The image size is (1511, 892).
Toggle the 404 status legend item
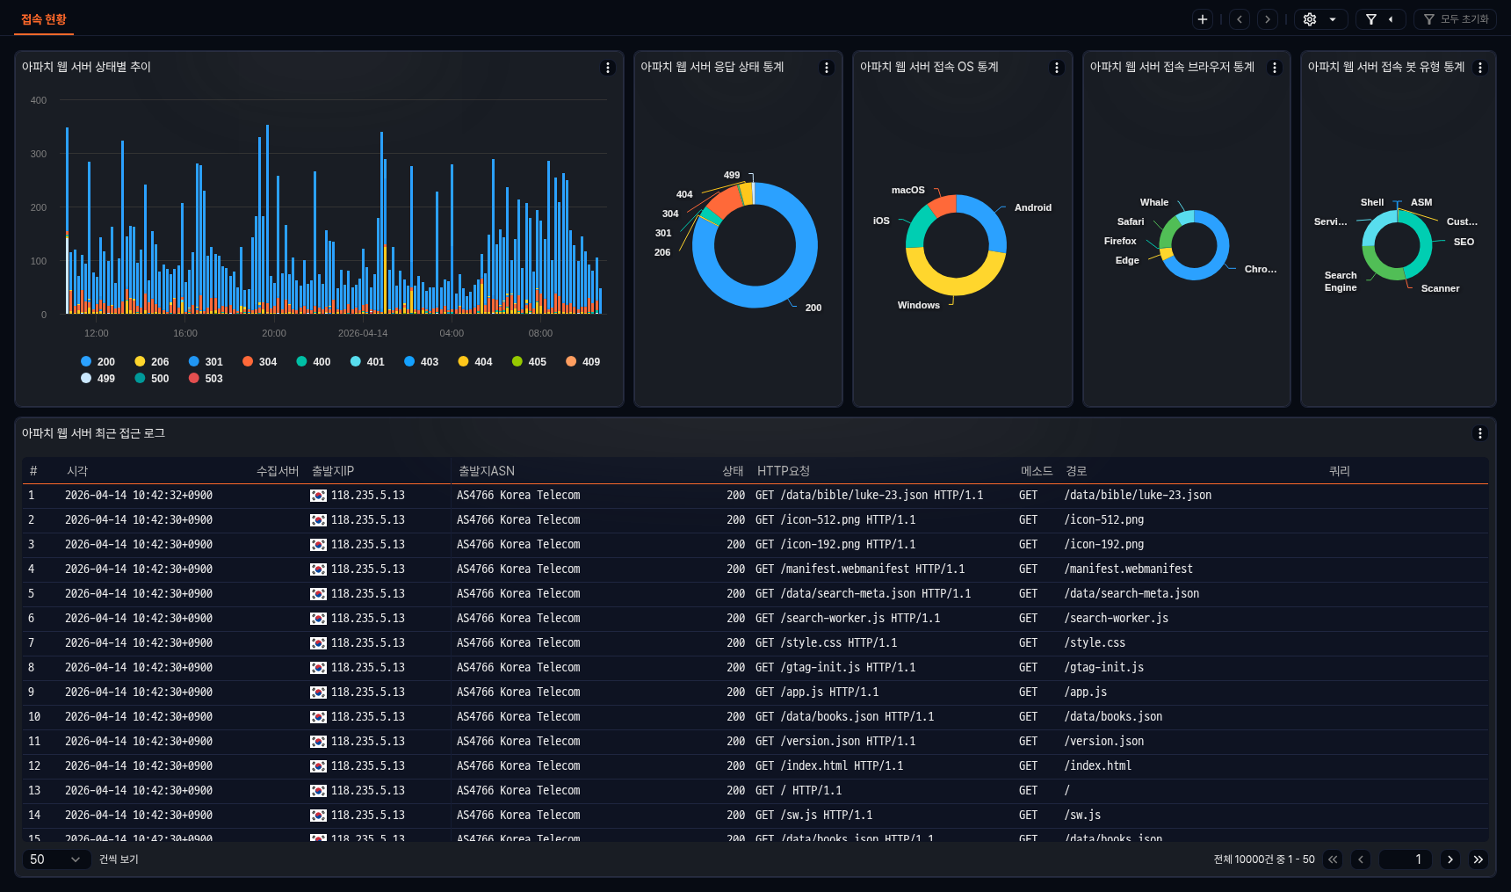[475, 362]
